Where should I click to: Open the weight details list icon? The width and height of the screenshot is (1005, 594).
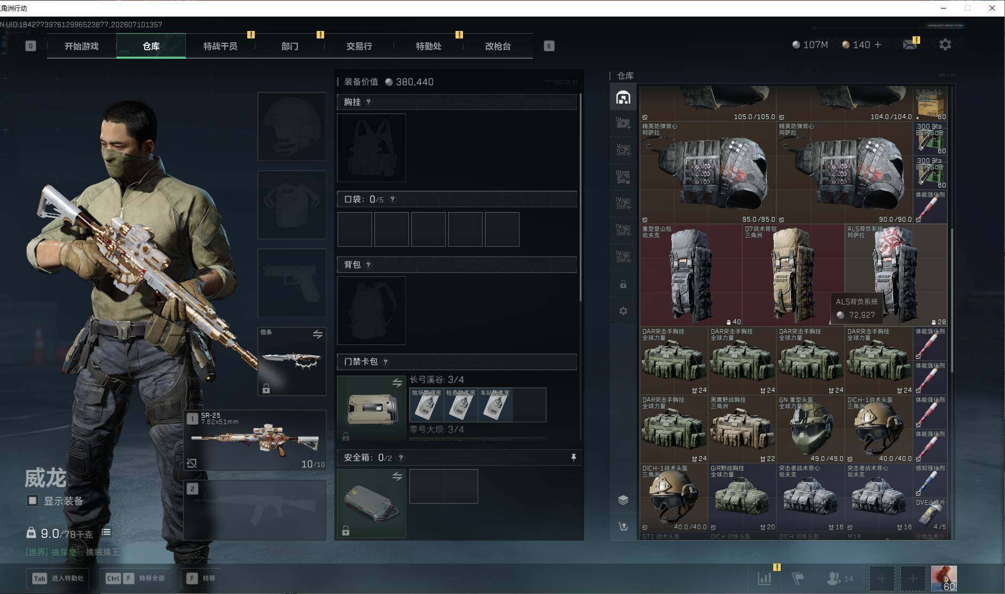point(106,532)
